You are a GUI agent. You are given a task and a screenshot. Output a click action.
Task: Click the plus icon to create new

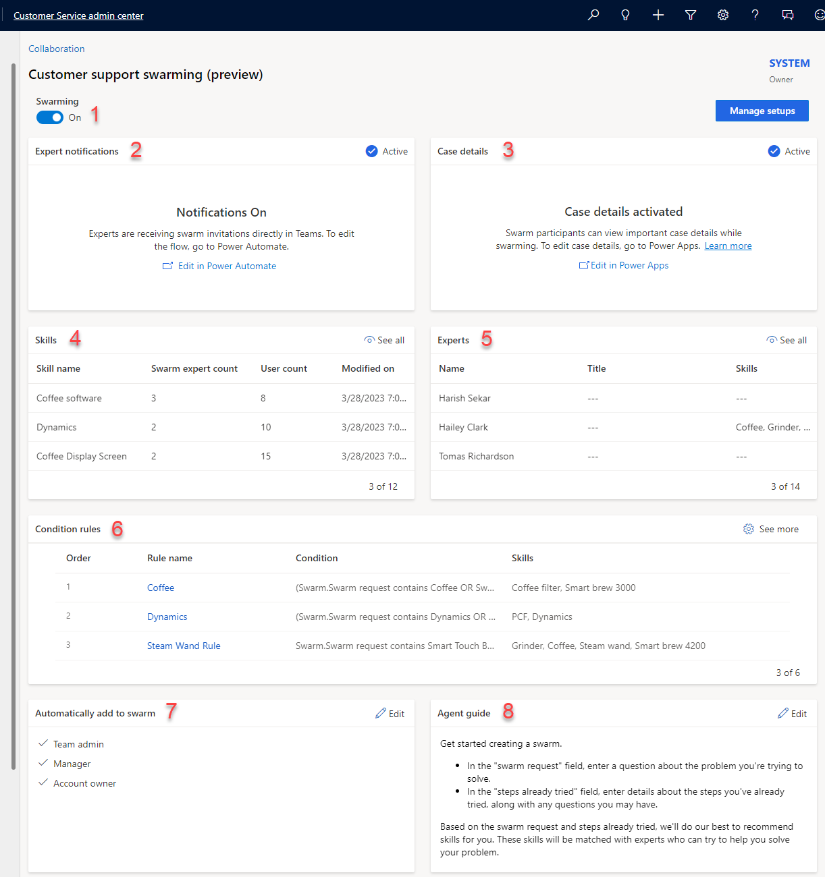658,15
